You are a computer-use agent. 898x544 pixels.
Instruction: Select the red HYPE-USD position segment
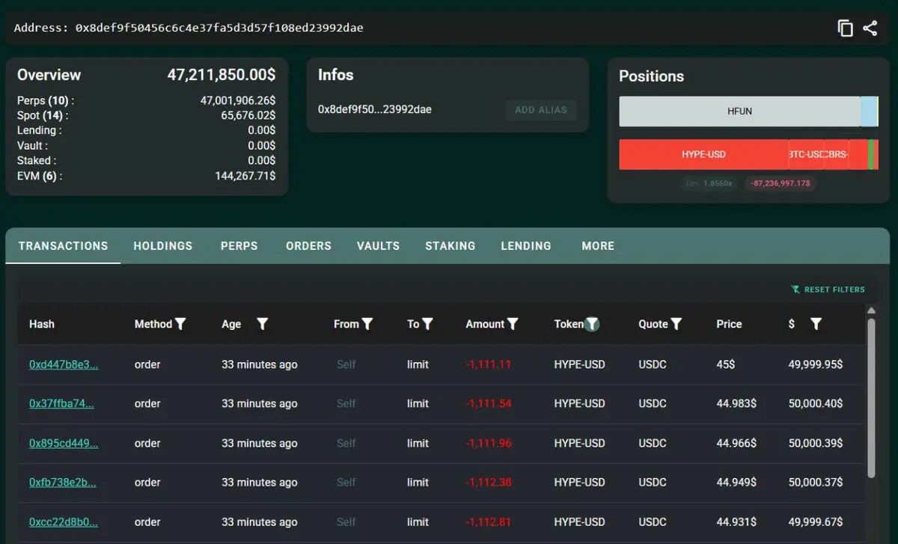(703, 154)
